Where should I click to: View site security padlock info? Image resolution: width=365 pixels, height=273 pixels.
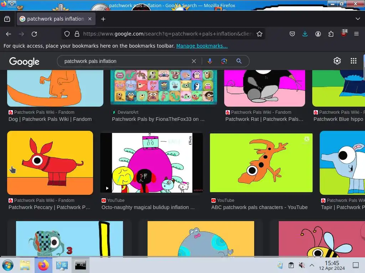[x=77, y=34]
